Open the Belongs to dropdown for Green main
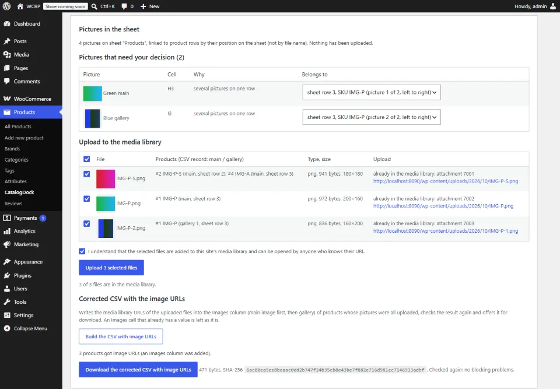Image resolution: width=560 pixels, height=389 pixels. pyautogui.click(x=372, y=92)
